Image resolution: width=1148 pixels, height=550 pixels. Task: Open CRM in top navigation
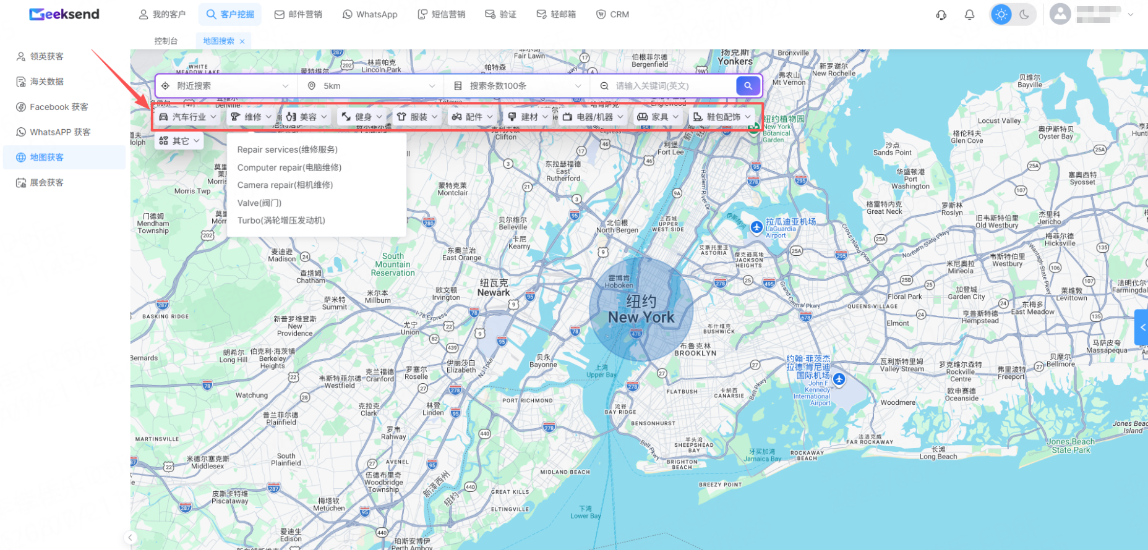coord(612,14)
